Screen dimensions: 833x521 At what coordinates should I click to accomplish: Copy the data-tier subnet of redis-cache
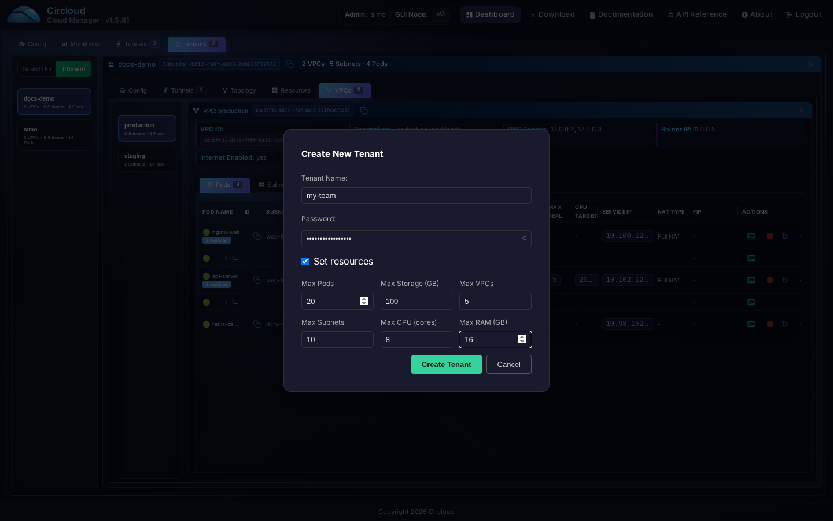point(257,324)
